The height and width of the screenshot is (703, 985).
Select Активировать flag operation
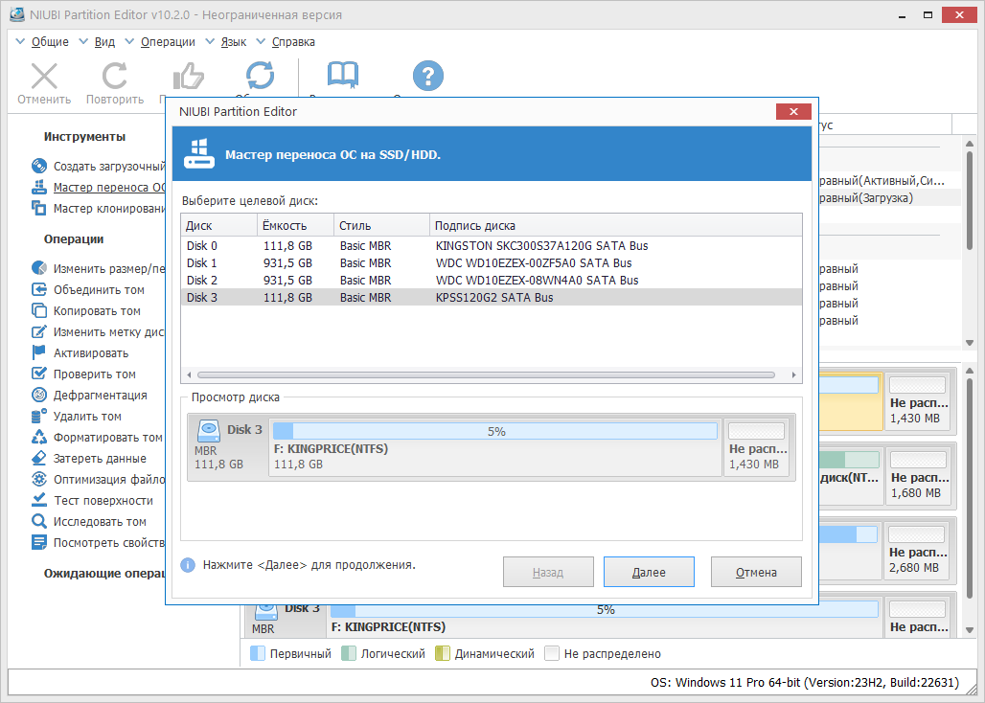[x=90, y=352]
